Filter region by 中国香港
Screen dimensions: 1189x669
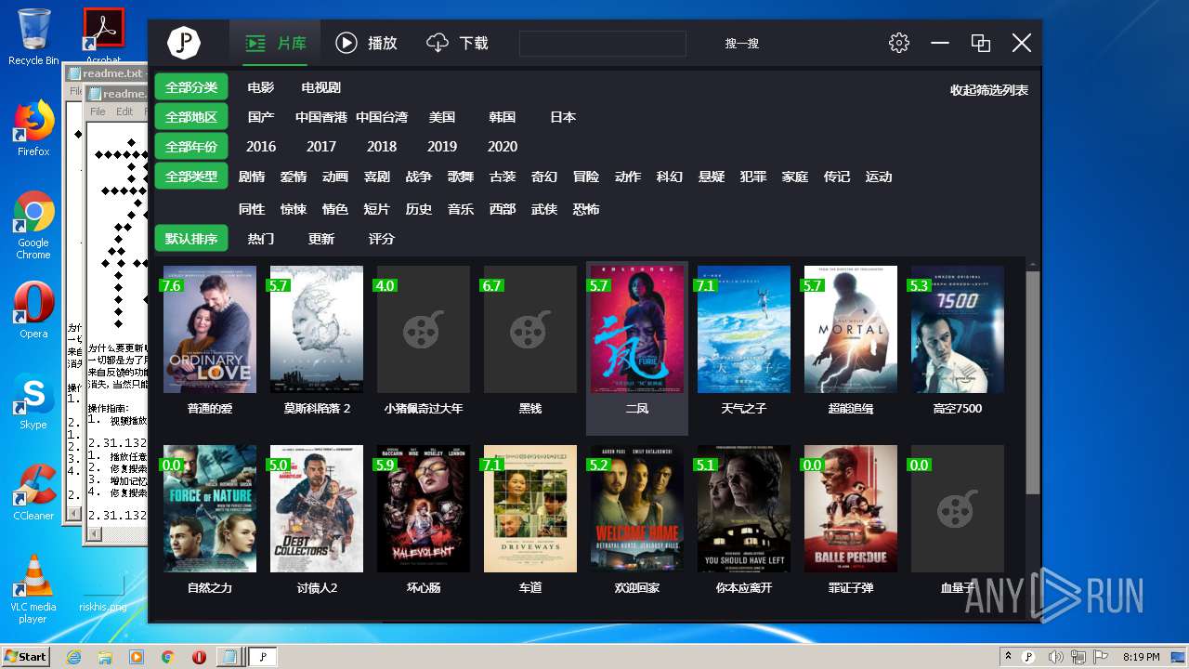click(x=321, y=117)
